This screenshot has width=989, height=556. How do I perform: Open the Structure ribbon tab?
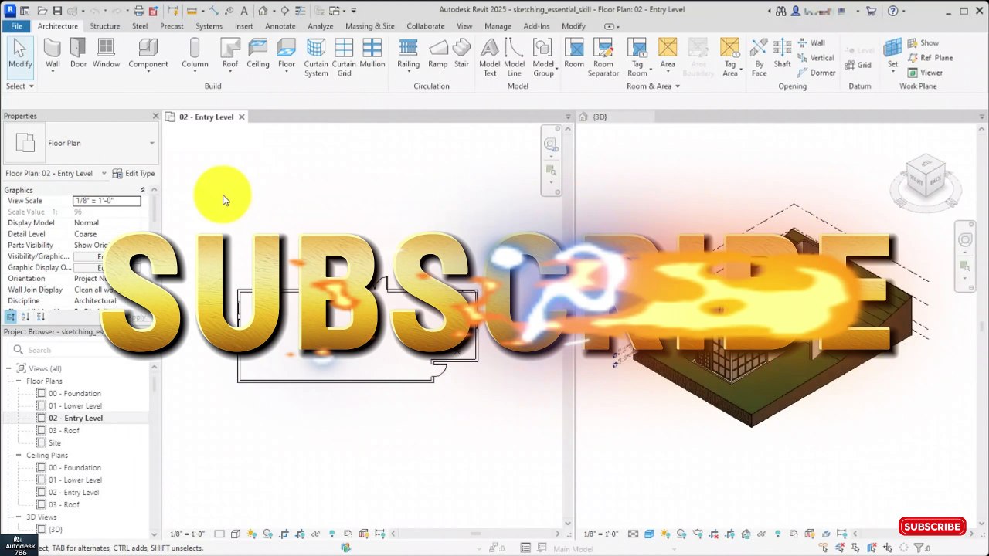(x=105, y=26)
